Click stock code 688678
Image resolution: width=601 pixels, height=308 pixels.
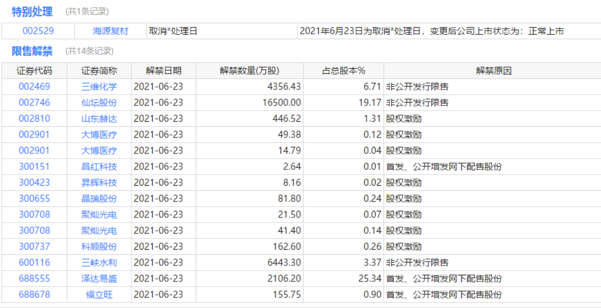35,295
